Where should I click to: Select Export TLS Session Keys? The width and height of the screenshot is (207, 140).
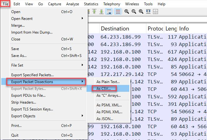pyautogui.click(x=32, y=109)
